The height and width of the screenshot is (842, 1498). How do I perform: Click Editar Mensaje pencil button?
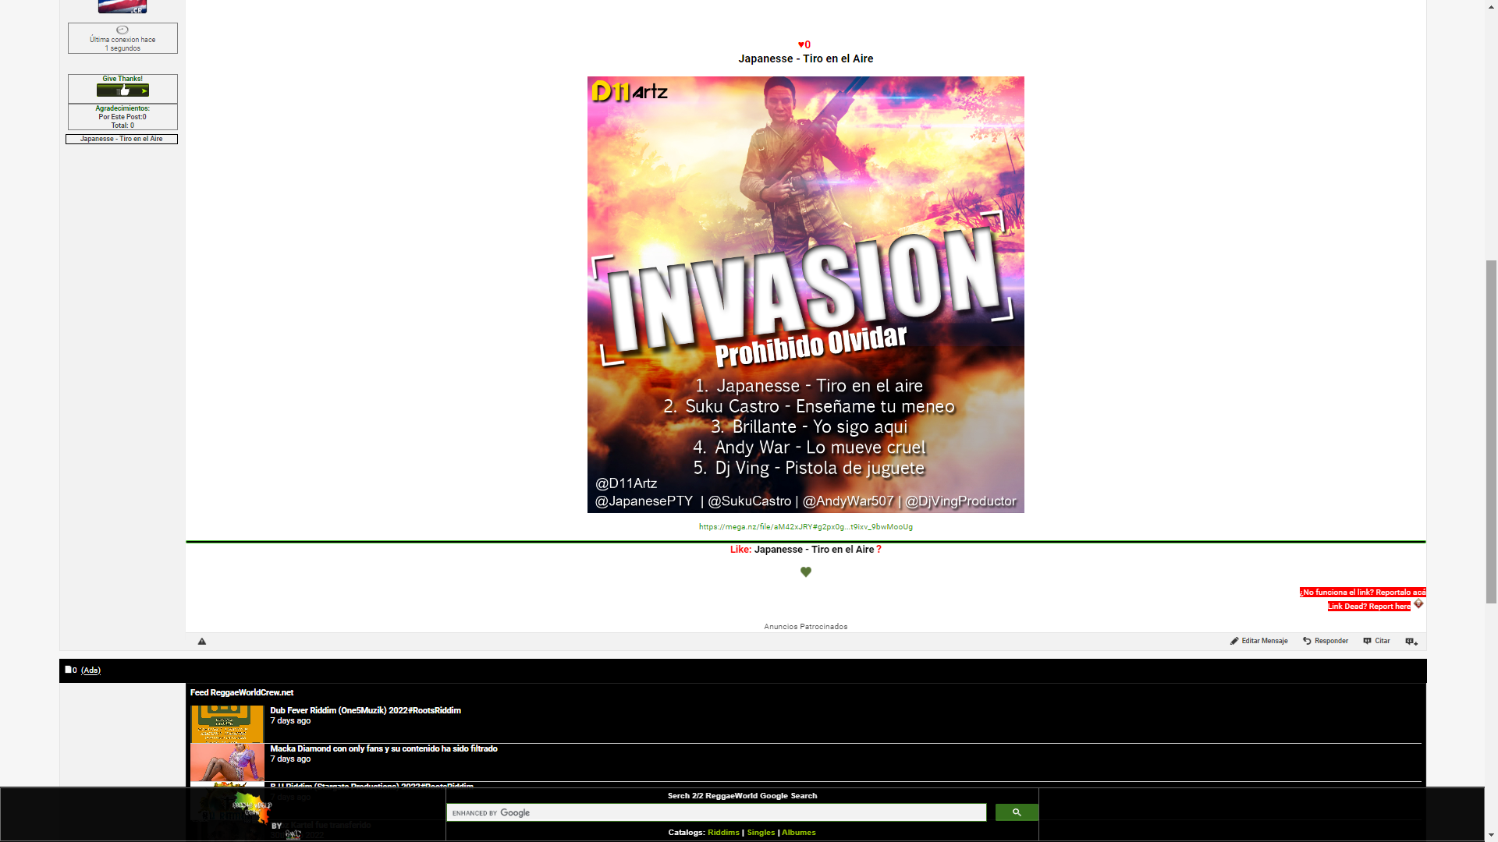(x=1259, y=641)
